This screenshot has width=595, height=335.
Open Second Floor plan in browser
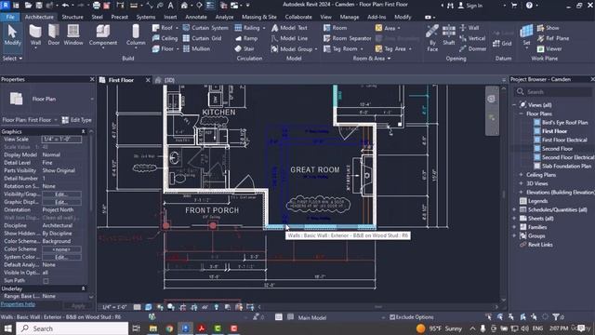(557, 149)
